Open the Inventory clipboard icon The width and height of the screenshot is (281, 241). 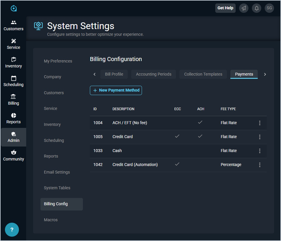tap(13, 60)
